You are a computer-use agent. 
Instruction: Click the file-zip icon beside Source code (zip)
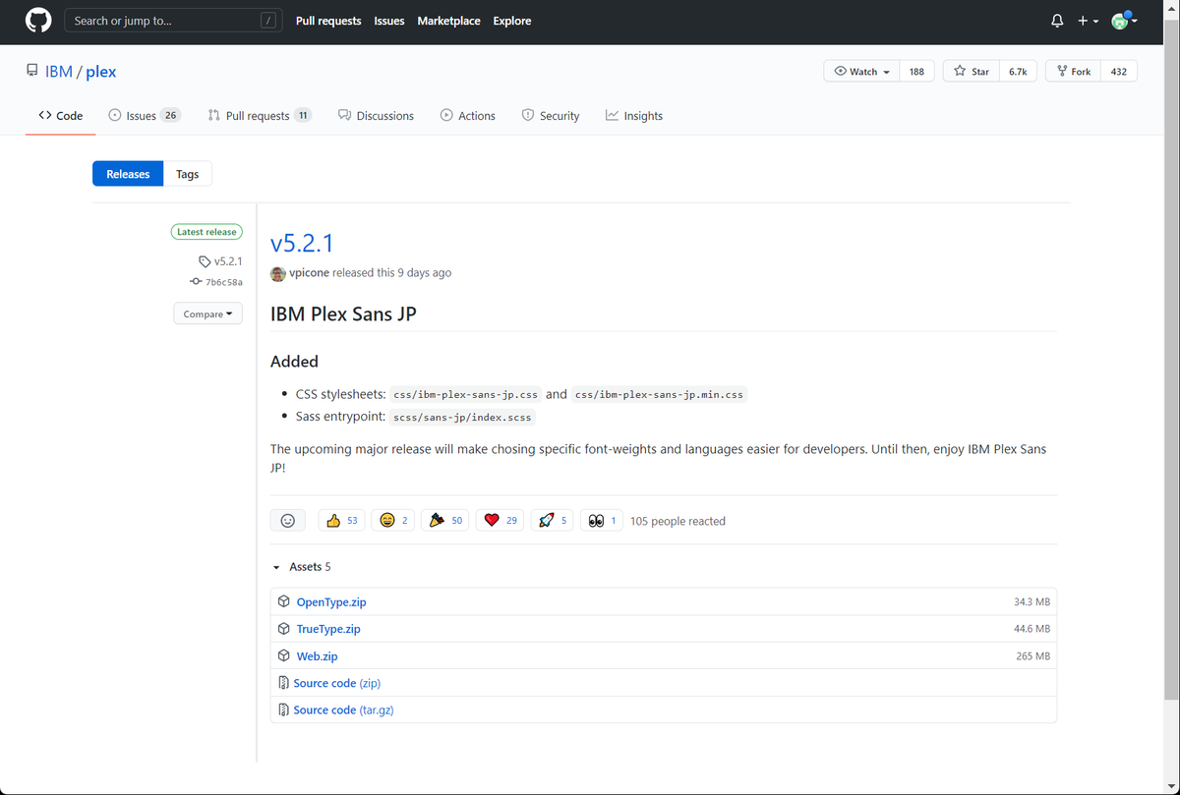283,683
